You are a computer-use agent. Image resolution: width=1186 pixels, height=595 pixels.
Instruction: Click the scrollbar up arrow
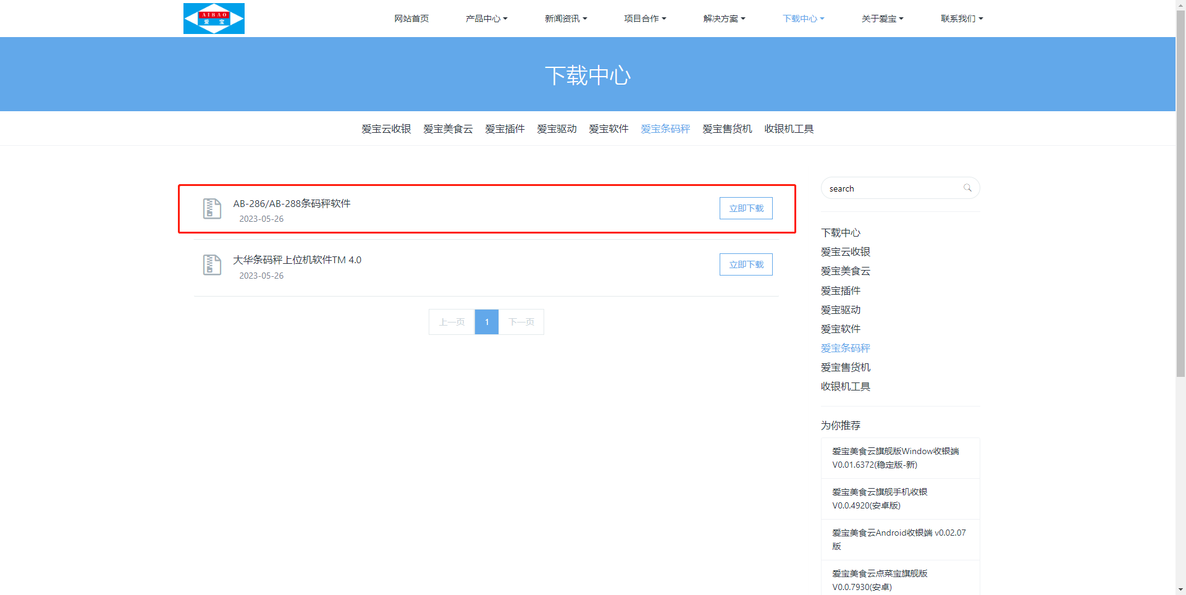pyautogui.click(x=1180, y=5)
